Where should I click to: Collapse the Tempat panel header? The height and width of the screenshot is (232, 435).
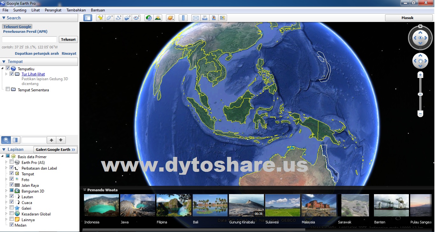coord(4,61)
